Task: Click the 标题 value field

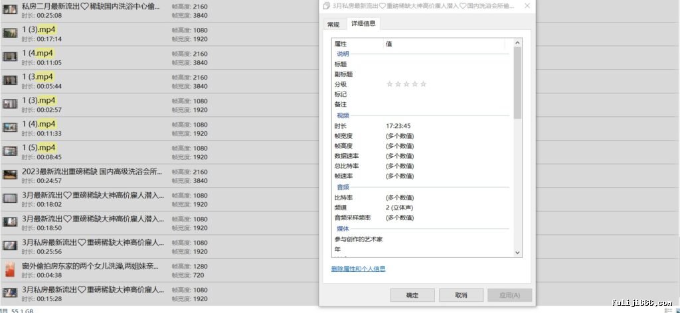Action: pyautogui.click(x=447, y=64)
